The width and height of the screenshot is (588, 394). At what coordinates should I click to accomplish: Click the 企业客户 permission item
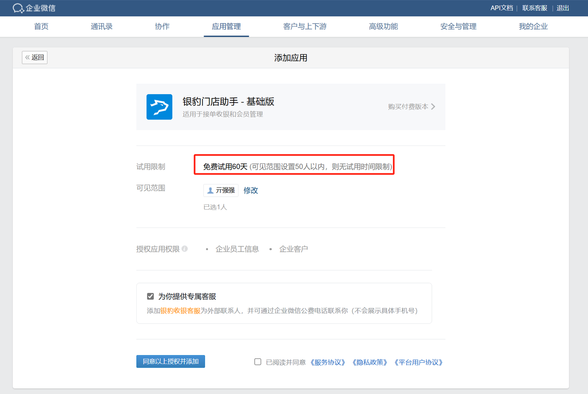coord(294,249)
